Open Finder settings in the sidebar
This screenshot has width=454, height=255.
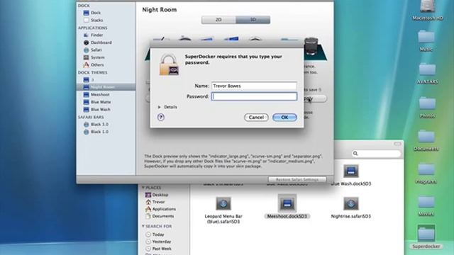click(x=96, y=35)
